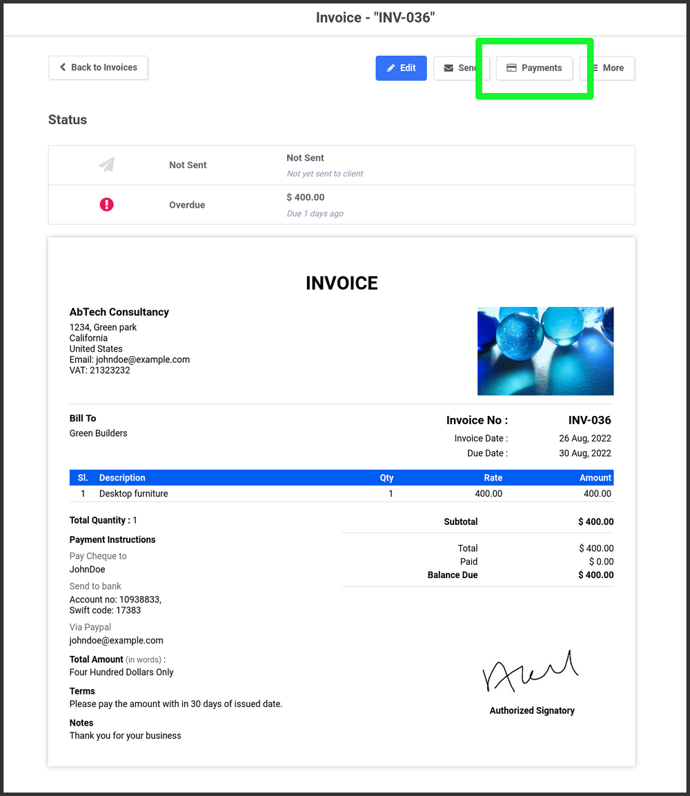This screenshot has width=690, height=796.
Task: Open Payments for this invoice
Action: [x=533, y=68]
